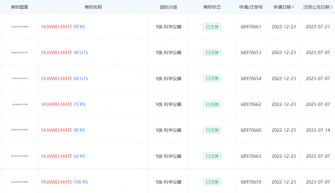The image size is (335, 193).
Task: Sort by 申请日期 column arrows
Action: pyautogui.click(x=293, y=7)
